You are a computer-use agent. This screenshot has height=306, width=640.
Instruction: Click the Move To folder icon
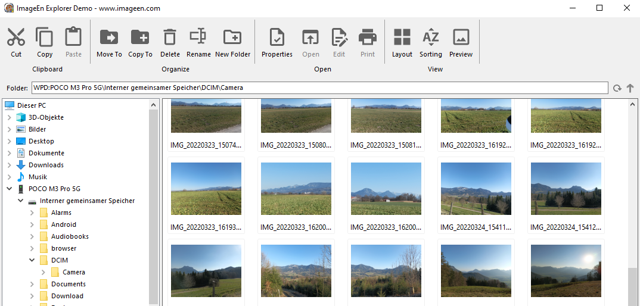coord(109,37)
